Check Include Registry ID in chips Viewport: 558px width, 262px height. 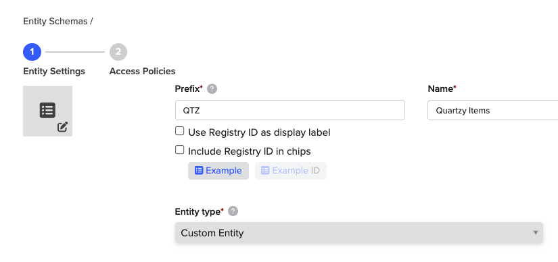coord(180,150)
